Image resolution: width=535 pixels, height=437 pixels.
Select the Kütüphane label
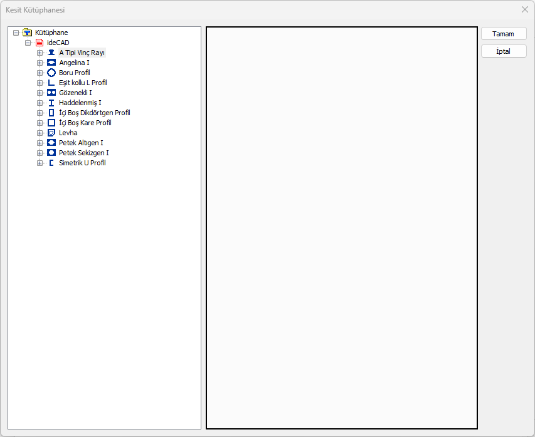coord(51,33)
